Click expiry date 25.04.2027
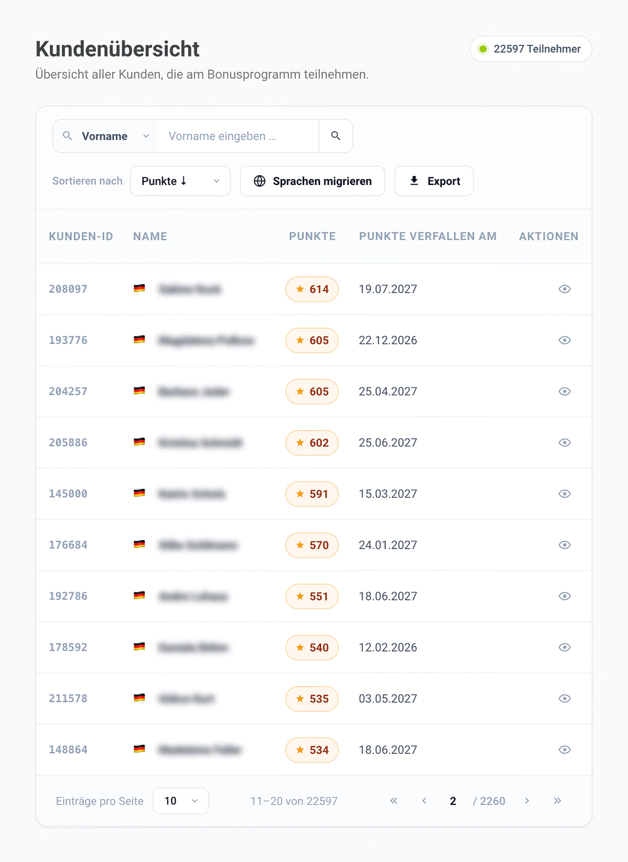The width and height of the screenshot is (628, 862). tap(388, 391)
